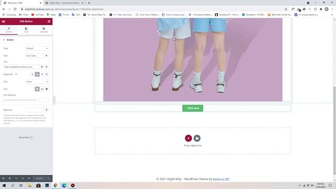The width and height of the screenshot is (336, 189).
Task: Open the Kadence WP footer link
Action: [x=221, y=179]
